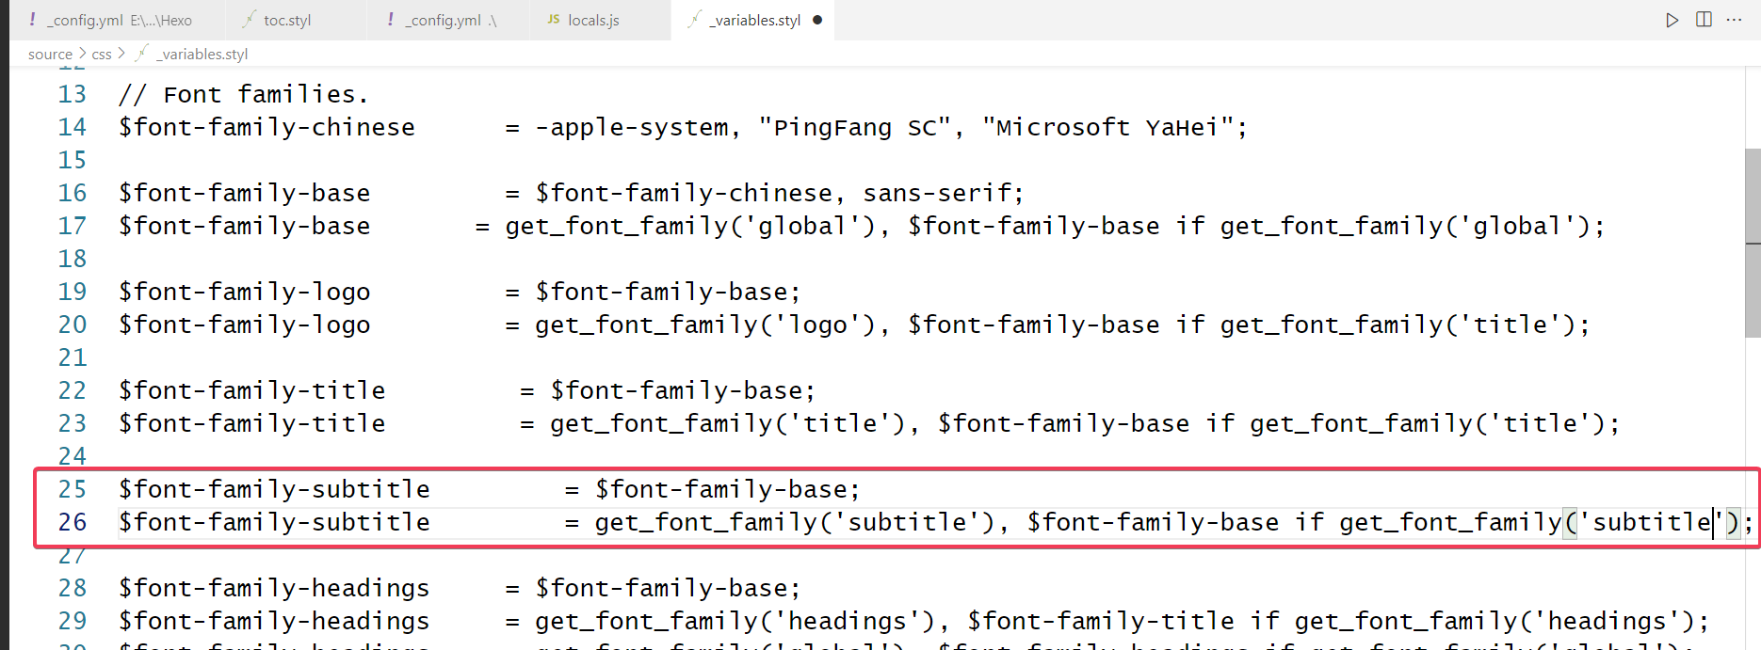Select the _variables.styl editor tab
The image size is (1761, 650).
(755, 20)
